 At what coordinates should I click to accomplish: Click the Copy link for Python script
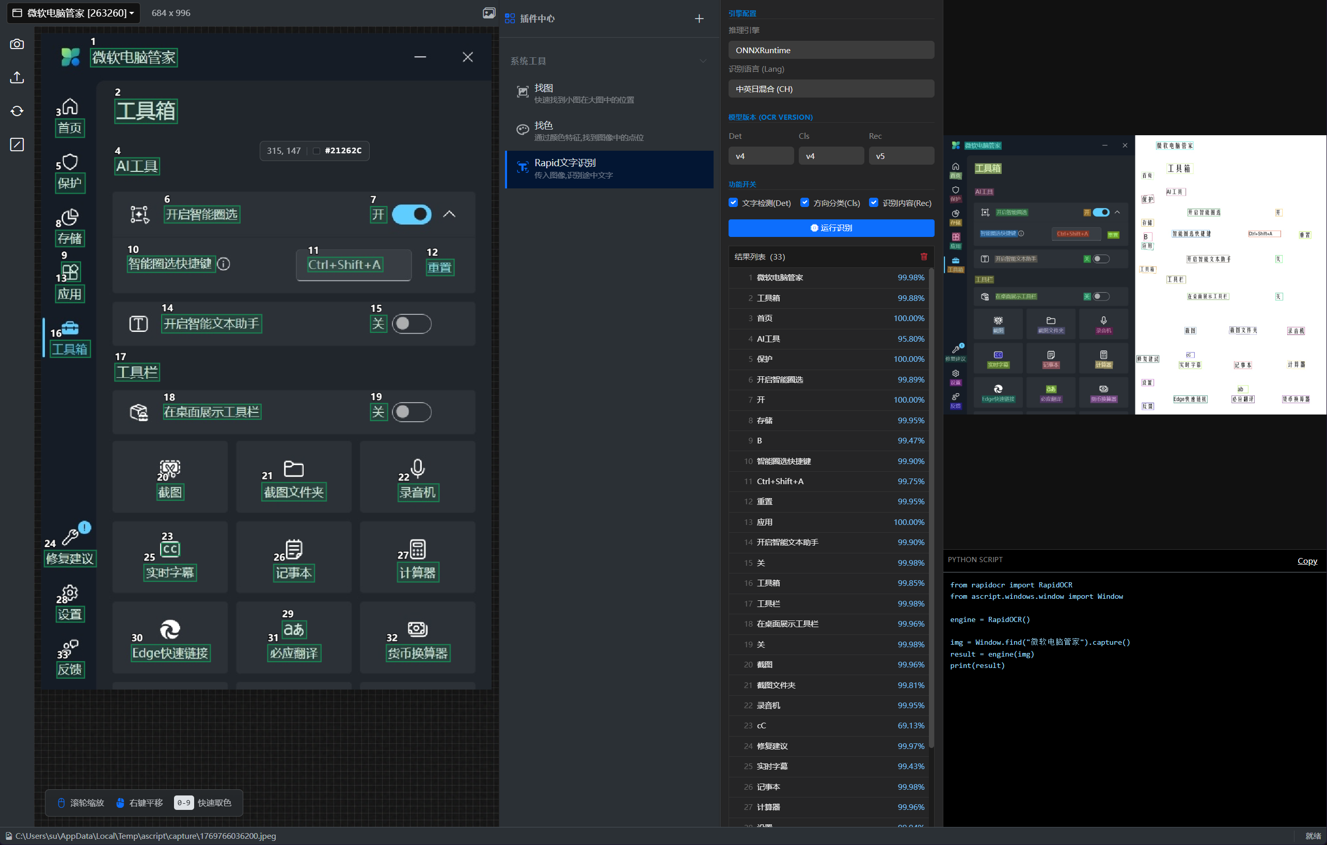[1307, 561]
